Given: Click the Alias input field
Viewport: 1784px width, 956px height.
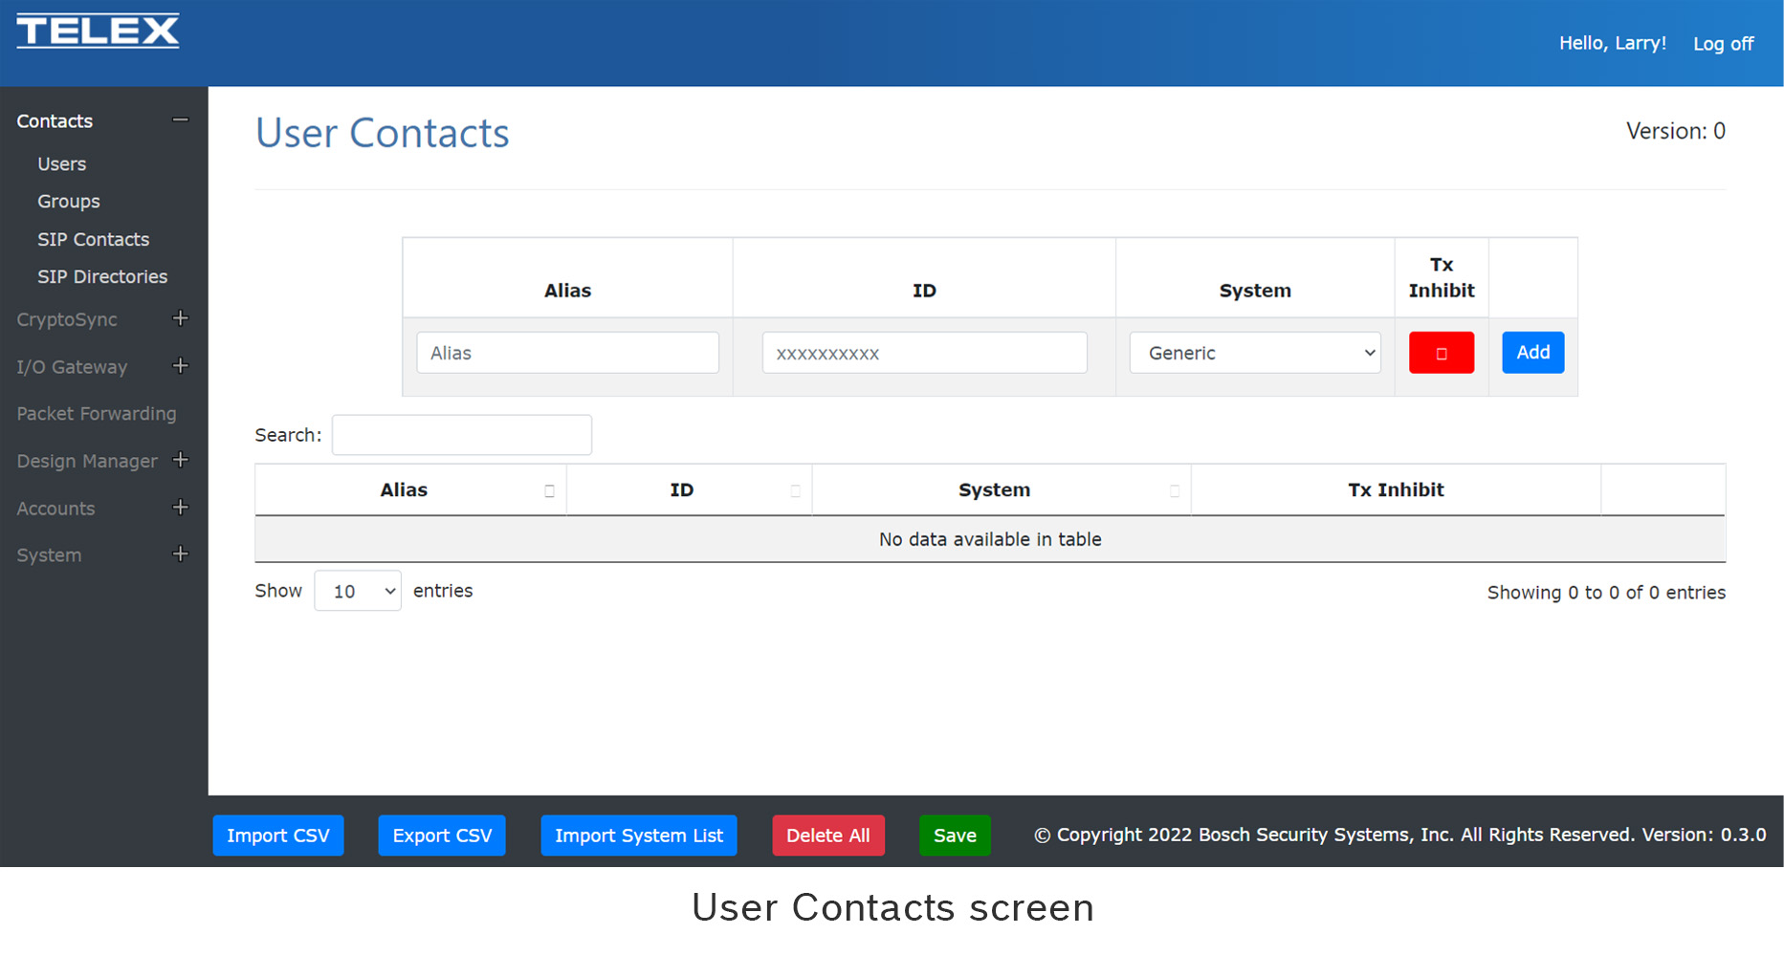Looking at the screenshot, I should coord(568,353).
